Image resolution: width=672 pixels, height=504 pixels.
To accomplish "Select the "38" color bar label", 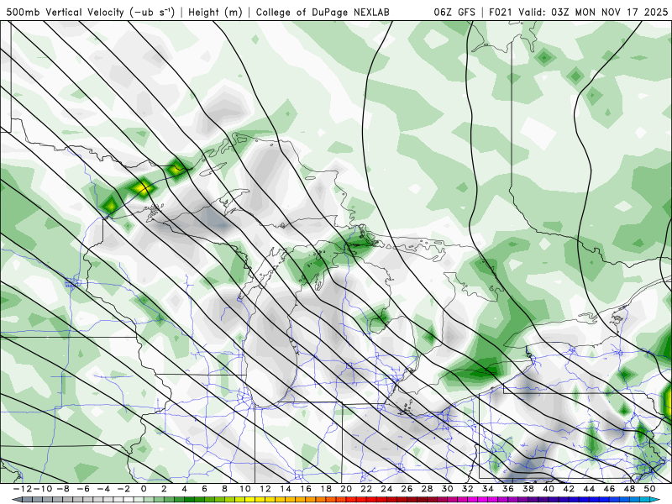I will pyautogui.click(x=528, y=489).
